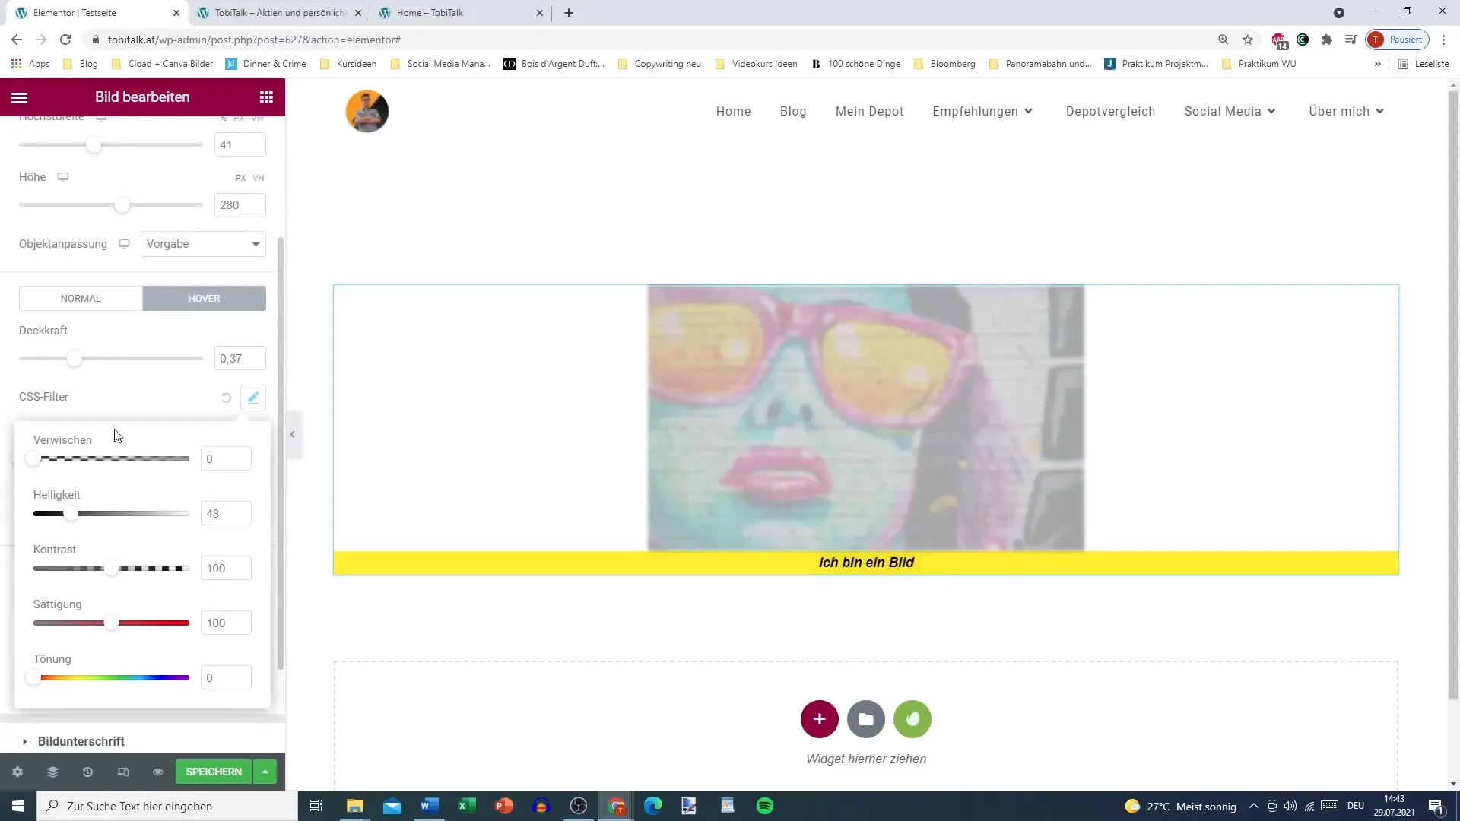Click the green Envato leaf button
This screenshot has height=821, width=1460.
(x=912, y=719)
